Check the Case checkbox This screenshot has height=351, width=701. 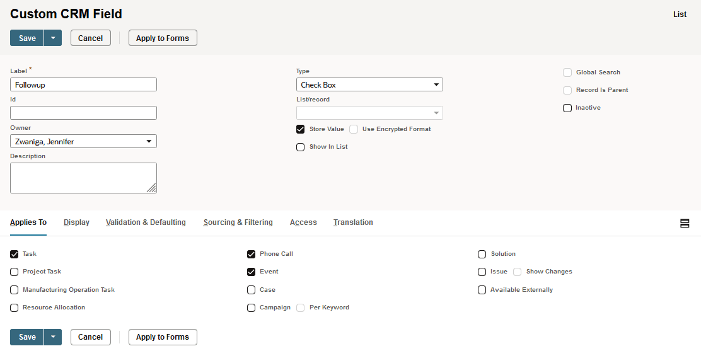click(x=252, y=290)
